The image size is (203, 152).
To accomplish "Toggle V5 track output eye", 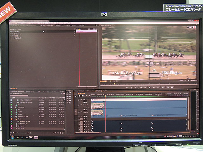I will tap(86, 100).
